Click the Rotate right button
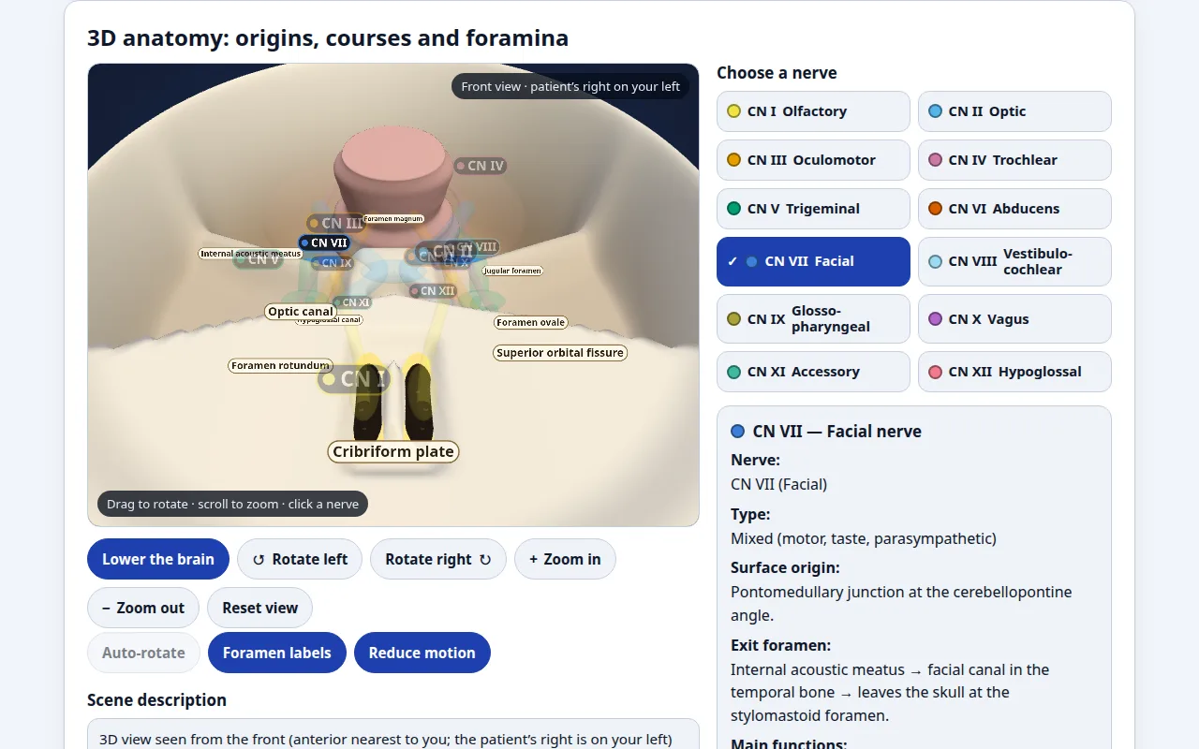1199x749 pixels. coord(438,559)
